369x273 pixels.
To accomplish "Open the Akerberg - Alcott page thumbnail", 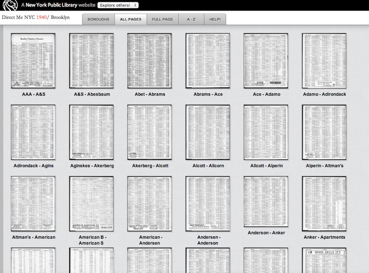I will click(x=149, y=132).
